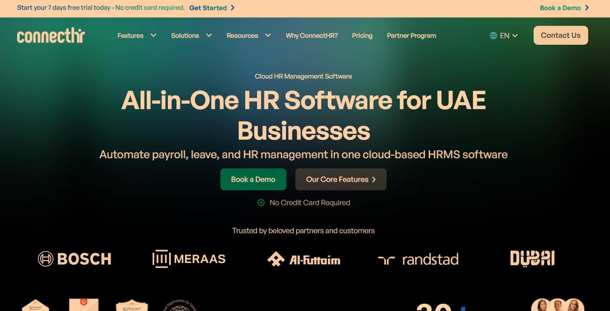Click arrow next to Get Started
610x311 pixels.
(x=233, y=8)
